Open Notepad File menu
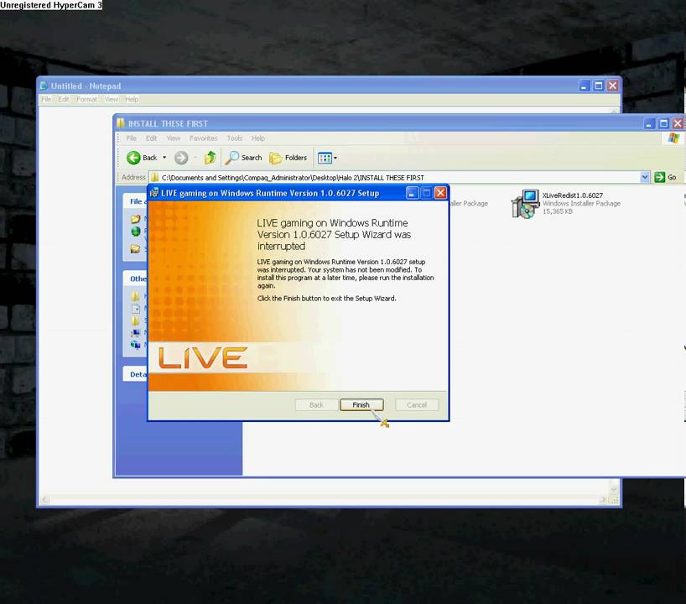Image resolution: width=686 pixels, height=604 pixels. (x=46, y=99)
